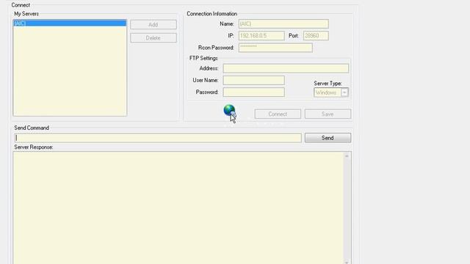Click the Port field
The height and width of the screenshot is (264, 470).
click(316, 36)
